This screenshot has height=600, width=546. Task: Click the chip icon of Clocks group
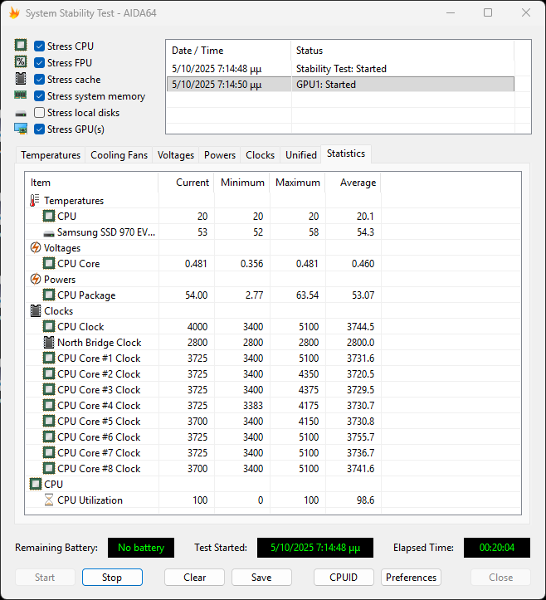coord(35,310)
